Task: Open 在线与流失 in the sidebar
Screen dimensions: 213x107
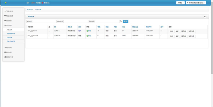Action: [x=9, y=11]
